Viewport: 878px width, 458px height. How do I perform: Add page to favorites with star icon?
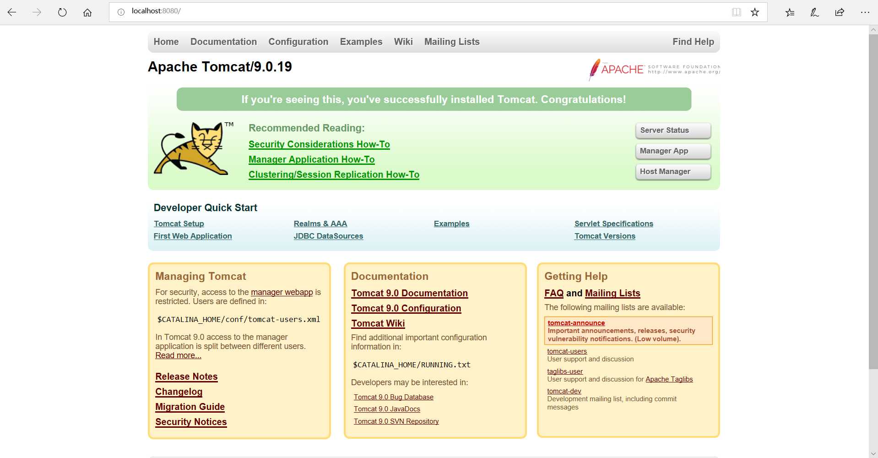pyautogui.click(x=755, y=12)
